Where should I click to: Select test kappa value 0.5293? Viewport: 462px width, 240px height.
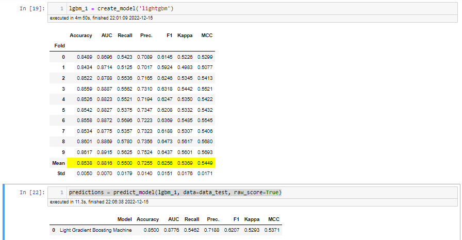(x=252, y=230)
